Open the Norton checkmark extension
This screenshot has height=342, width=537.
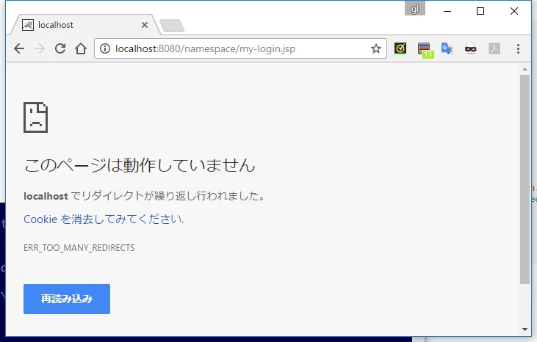click(x=400, y=48)
